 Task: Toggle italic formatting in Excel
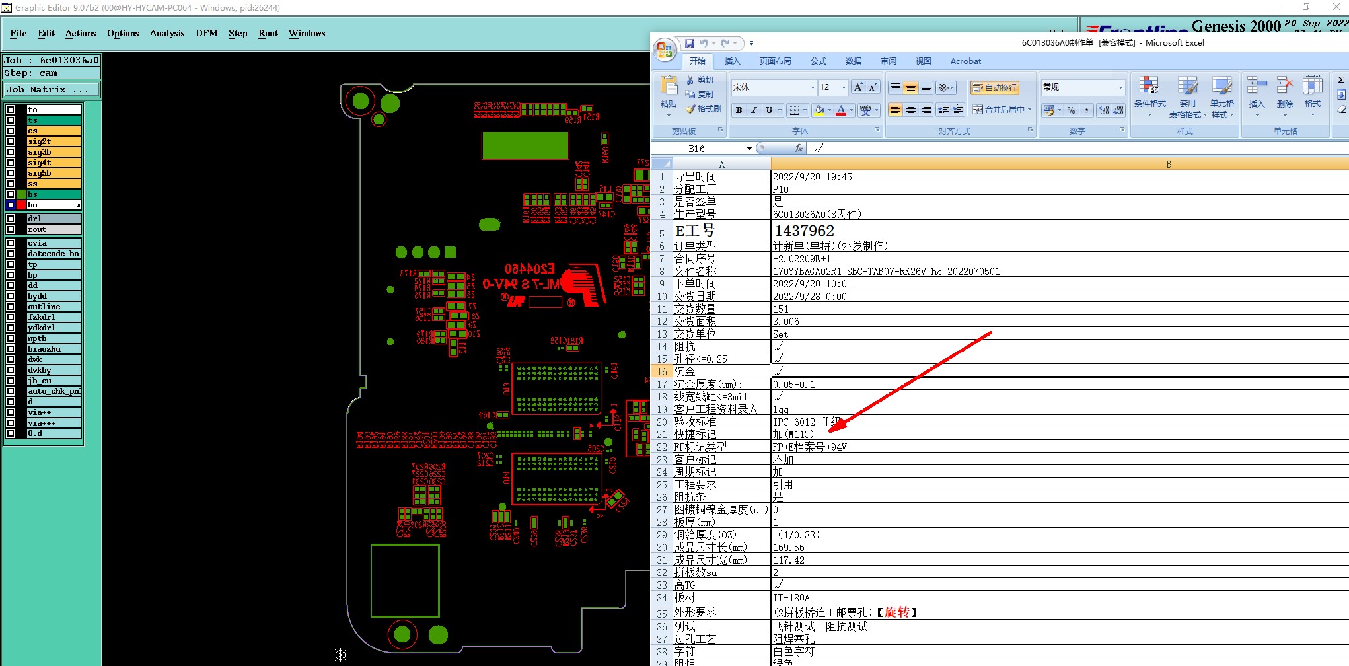click(x=754, y=110)
